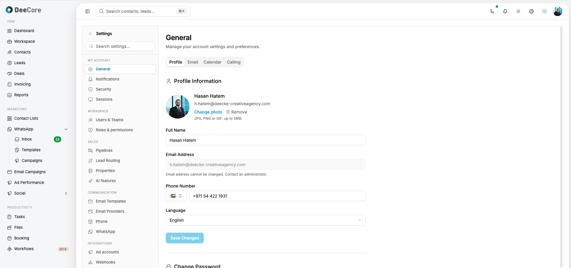Switch to the Calling tab
The image size is (571, 268).
click(234, 62)
